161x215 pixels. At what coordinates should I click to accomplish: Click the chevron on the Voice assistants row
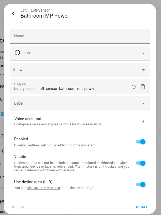[x=143, y=121]
